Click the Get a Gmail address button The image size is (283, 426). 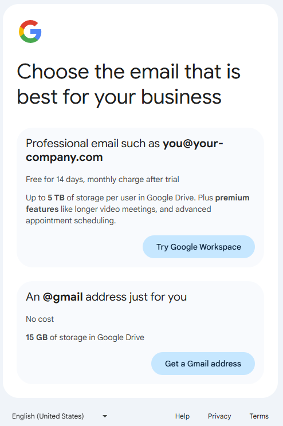coord(203,364)
